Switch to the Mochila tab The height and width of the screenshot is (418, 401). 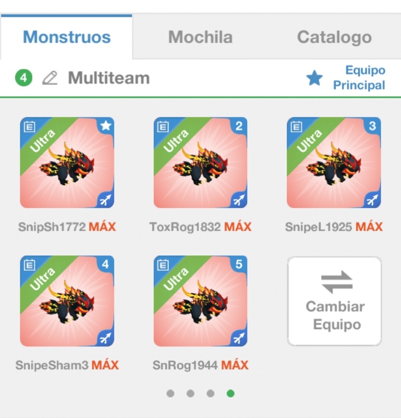pos(200,37)
